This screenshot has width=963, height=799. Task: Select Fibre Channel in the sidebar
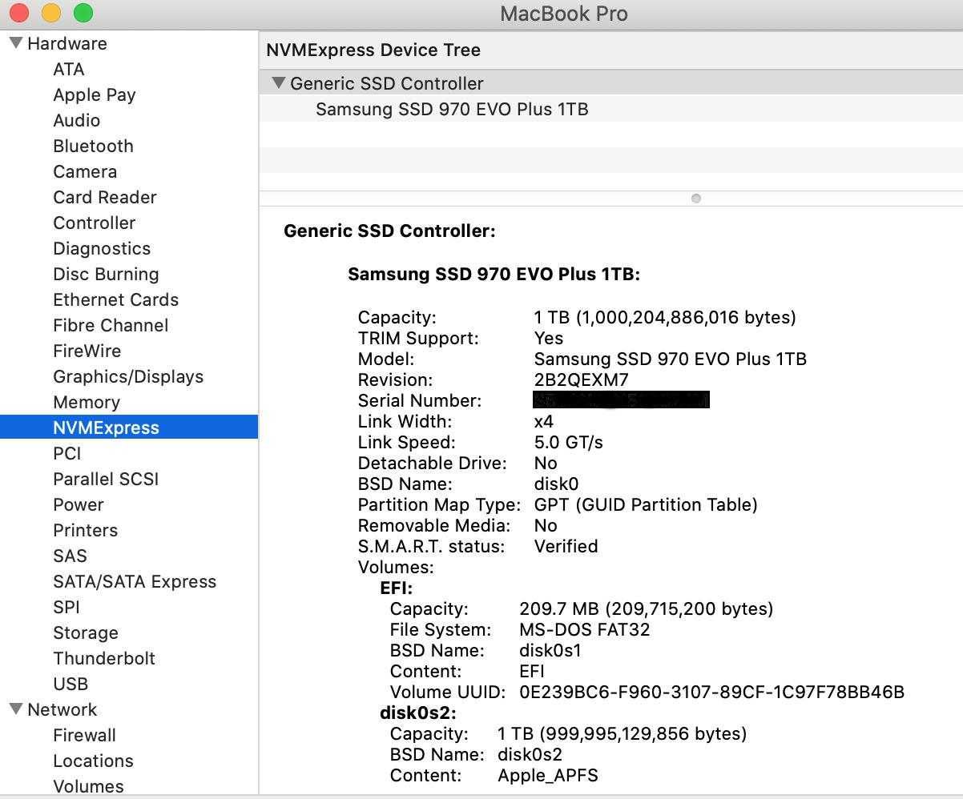point(111,325)
